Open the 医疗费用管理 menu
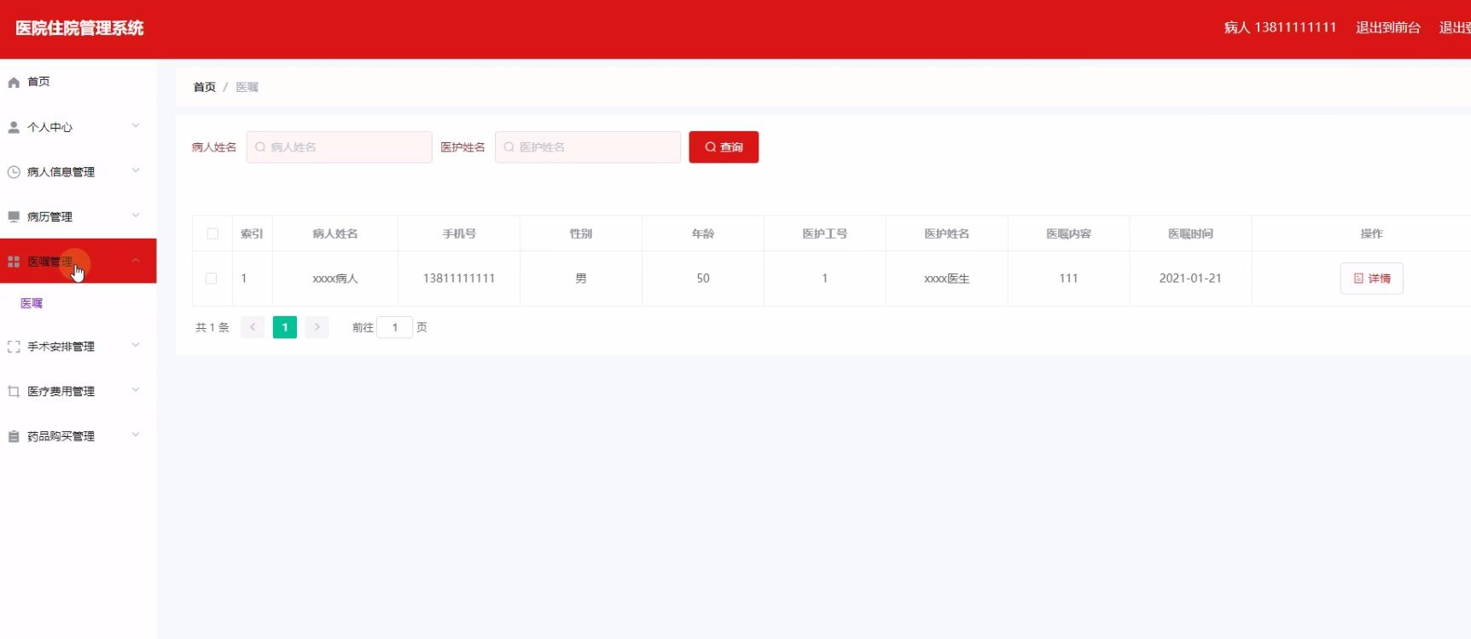1471x639 pixels. click(78, 391)
